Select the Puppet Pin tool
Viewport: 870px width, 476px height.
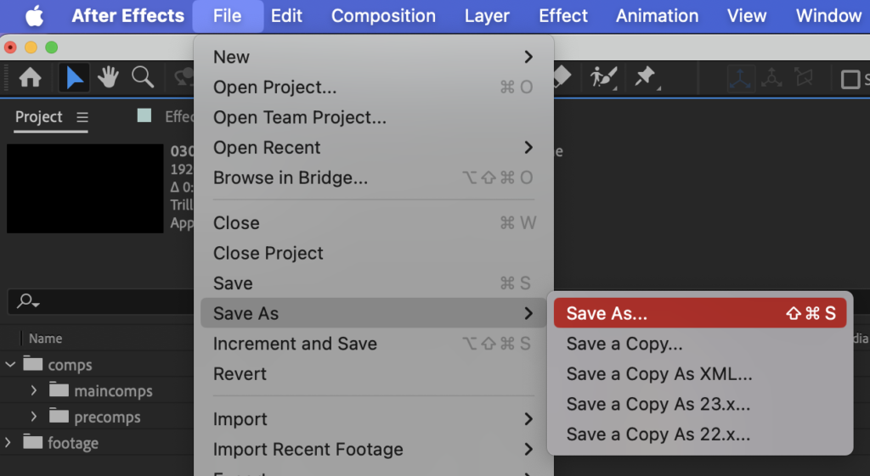tap(645, 78)
